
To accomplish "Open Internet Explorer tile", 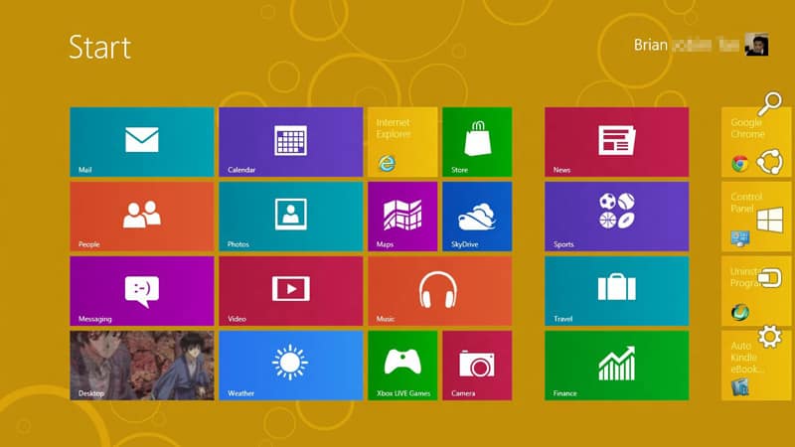I will [x=402, y=142].
